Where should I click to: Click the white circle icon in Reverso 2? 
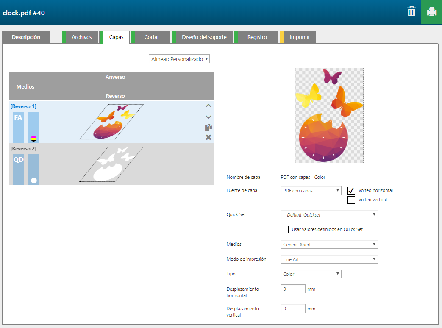(x=33, y=181)
